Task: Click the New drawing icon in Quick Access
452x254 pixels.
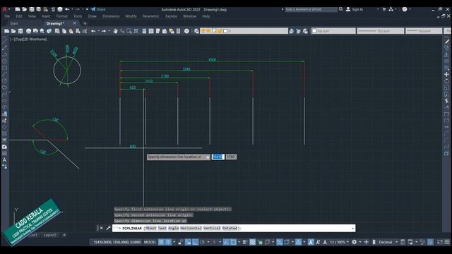Action: [18, 9]
